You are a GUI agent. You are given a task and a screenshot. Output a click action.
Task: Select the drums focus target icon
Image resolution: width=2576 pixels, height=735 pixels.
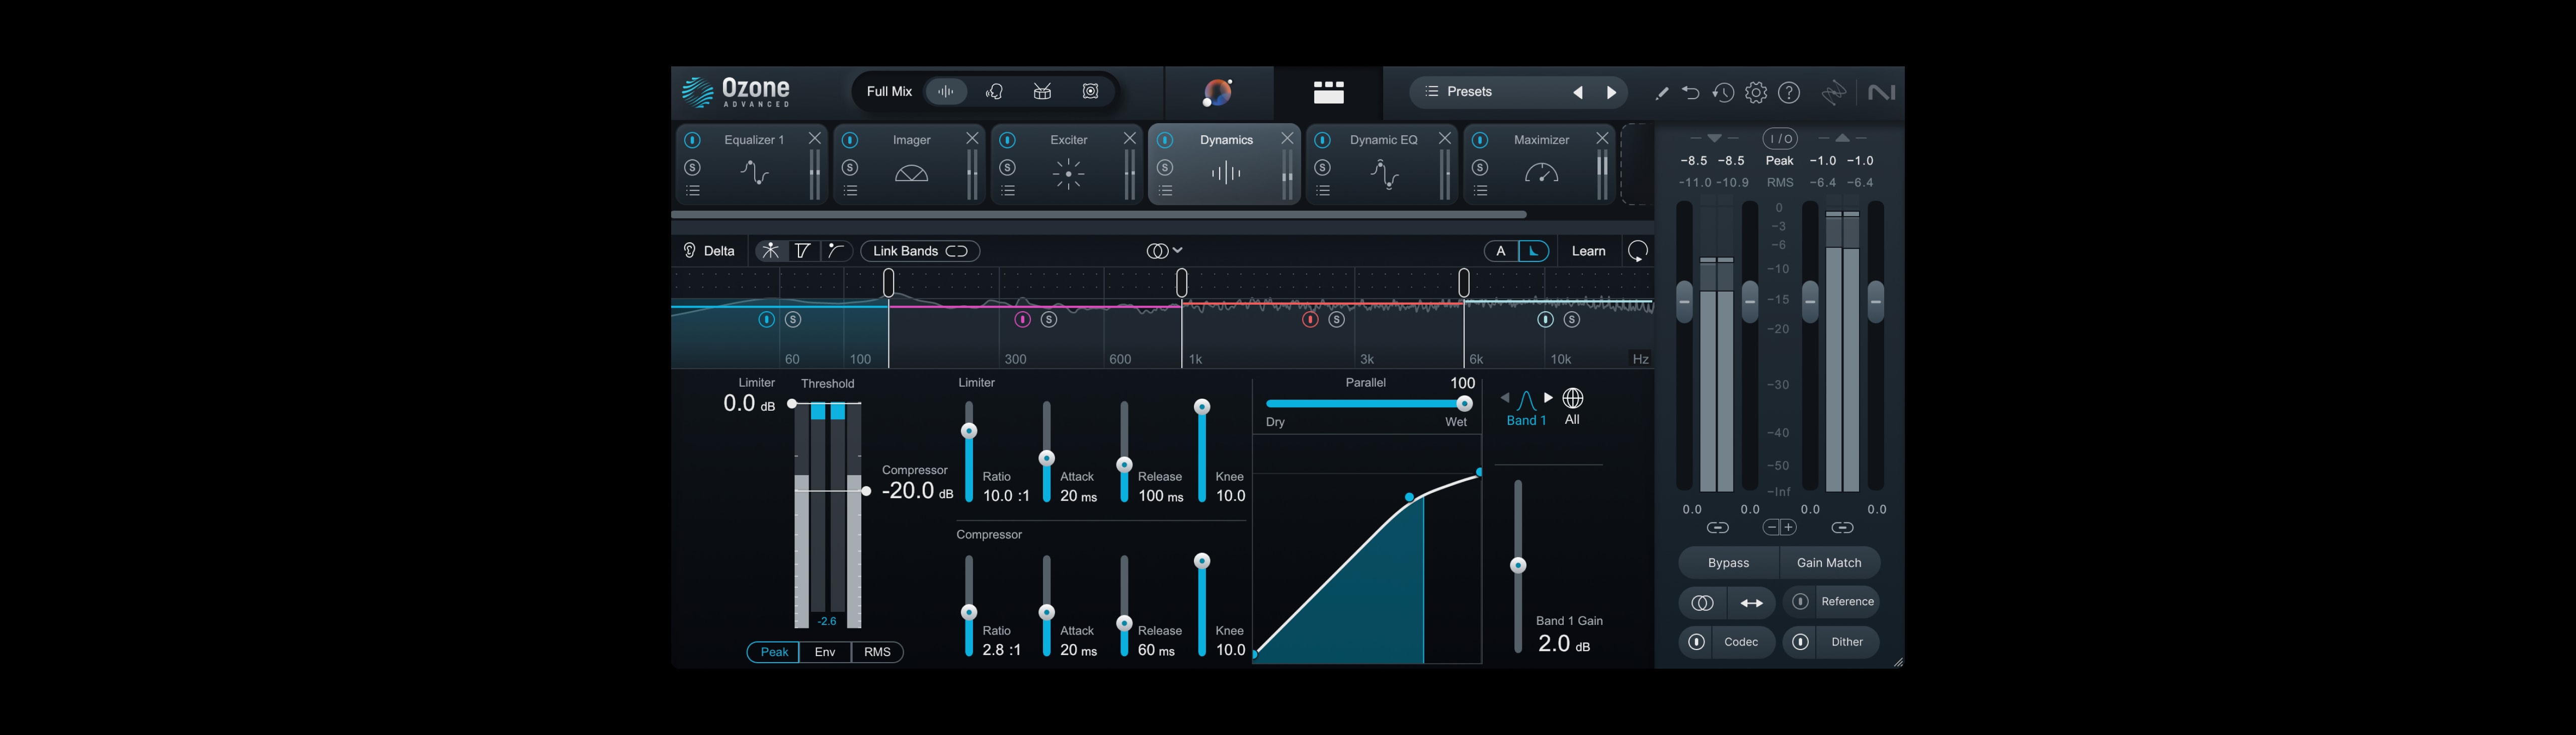coord(1042,92)
